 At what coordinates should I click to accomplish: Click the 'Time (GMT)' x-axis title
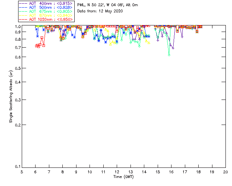pos(123,177)
